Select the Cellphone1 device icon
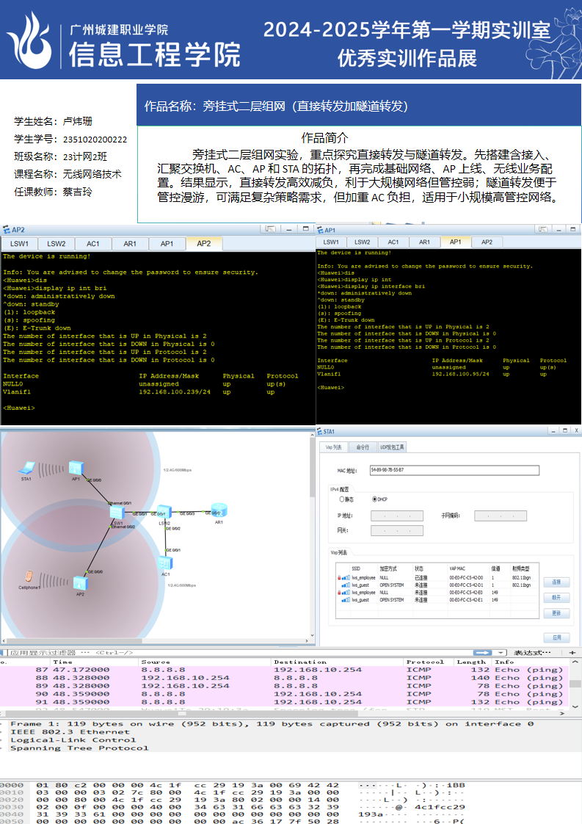582x824 pixels. [x=28, y=577]
